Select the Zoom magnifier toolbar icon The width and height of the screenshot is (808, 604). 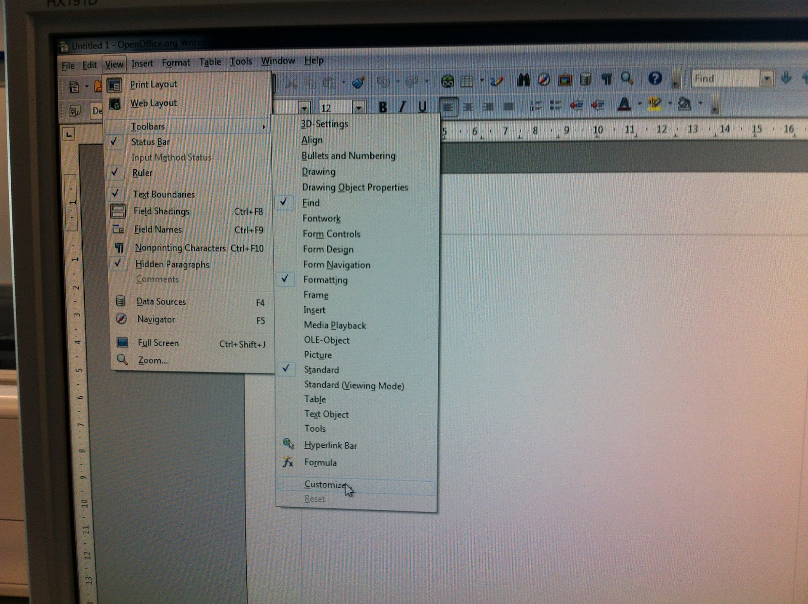point(627,79)
